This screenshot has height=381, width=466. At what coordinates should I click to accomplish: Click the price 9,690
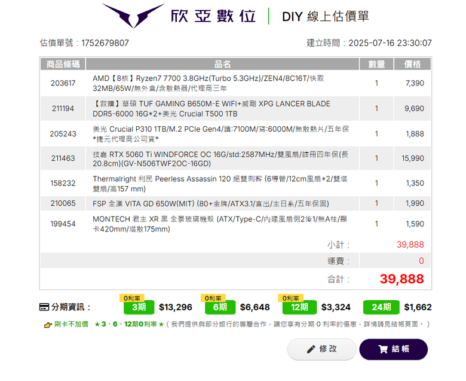tap(414, 109)
